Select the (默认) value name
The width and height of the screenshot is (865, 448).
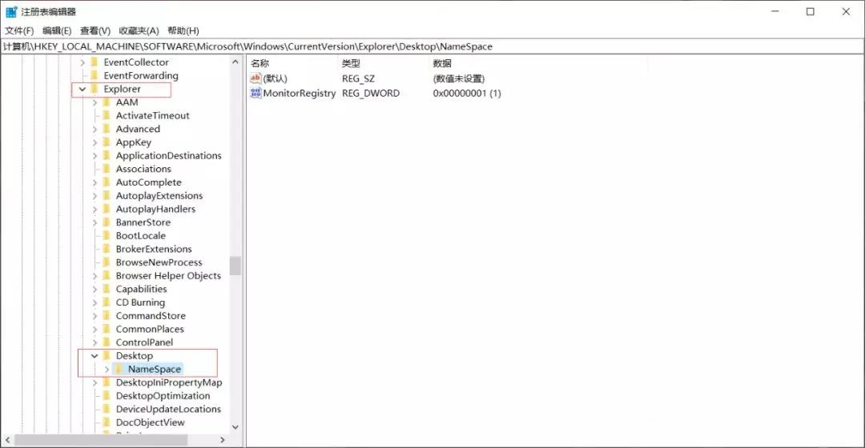click(x=276, y=78)
